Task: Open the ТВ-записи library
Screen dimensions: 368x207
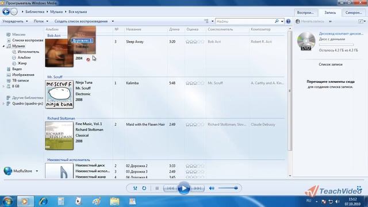Action: click(x=21, y=80)
